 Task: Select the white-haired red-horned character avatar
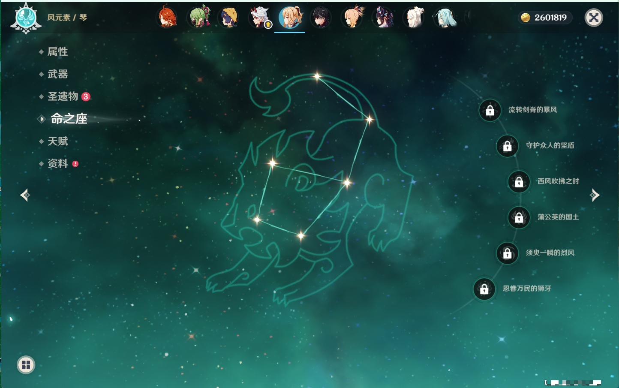coord(260,18)
